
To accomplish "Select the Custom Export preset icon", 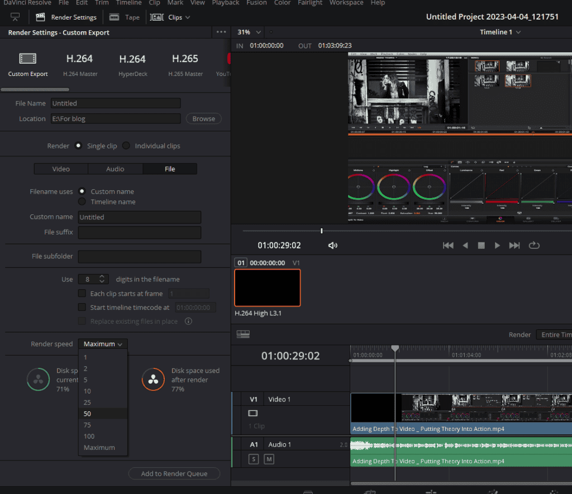I will coord(28,59).
